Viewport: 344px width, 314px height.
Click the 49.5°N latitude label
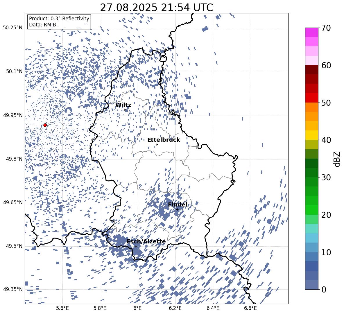pos(14,246)
